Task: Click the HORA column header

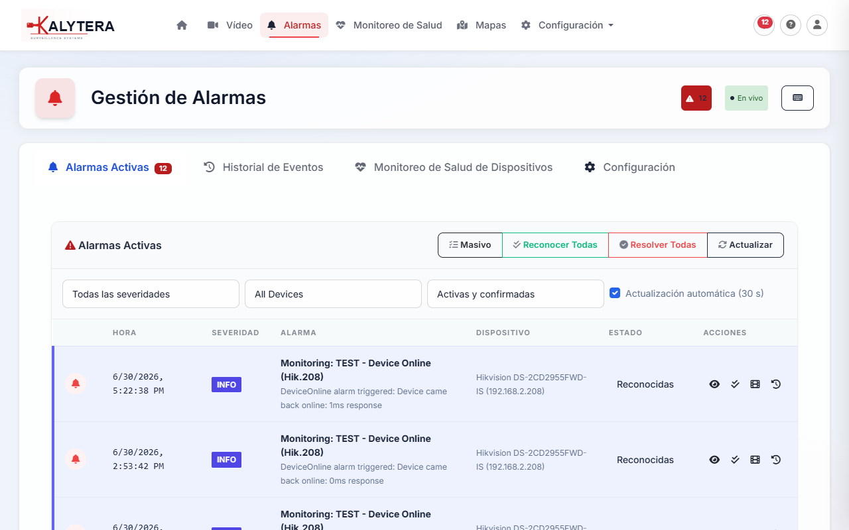Action: 125,333
